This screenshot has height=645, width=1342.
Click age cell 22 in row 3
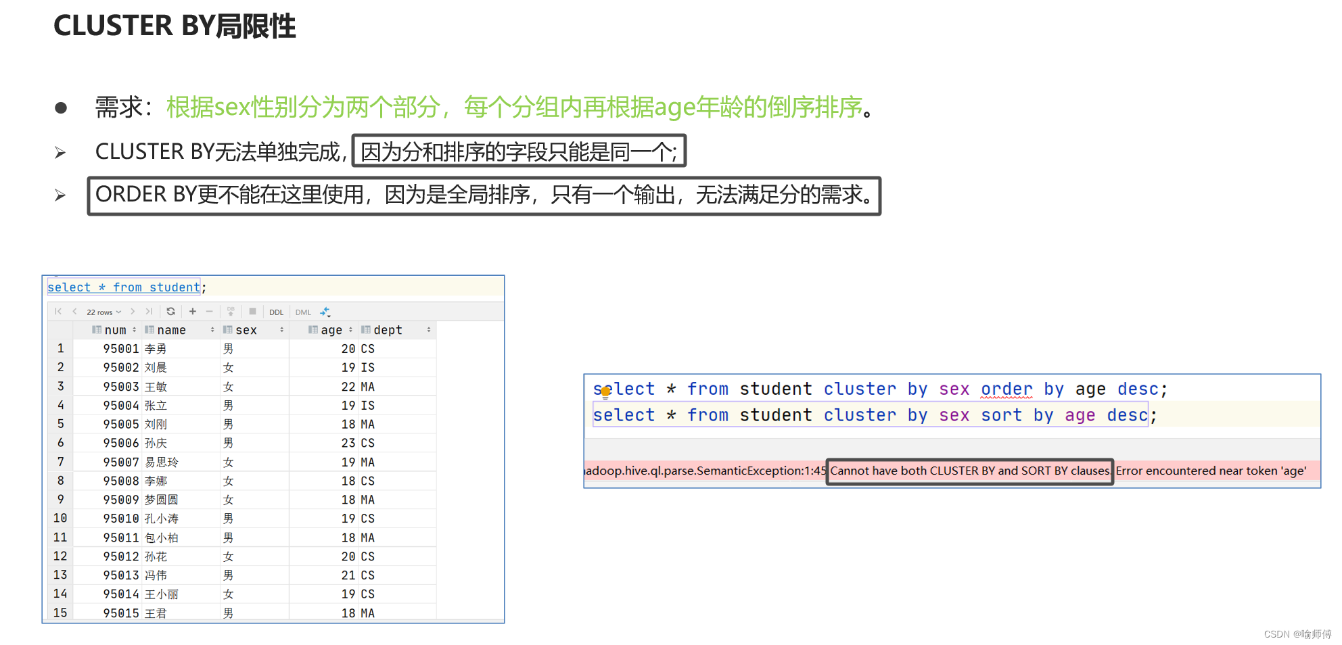point(324,387)
